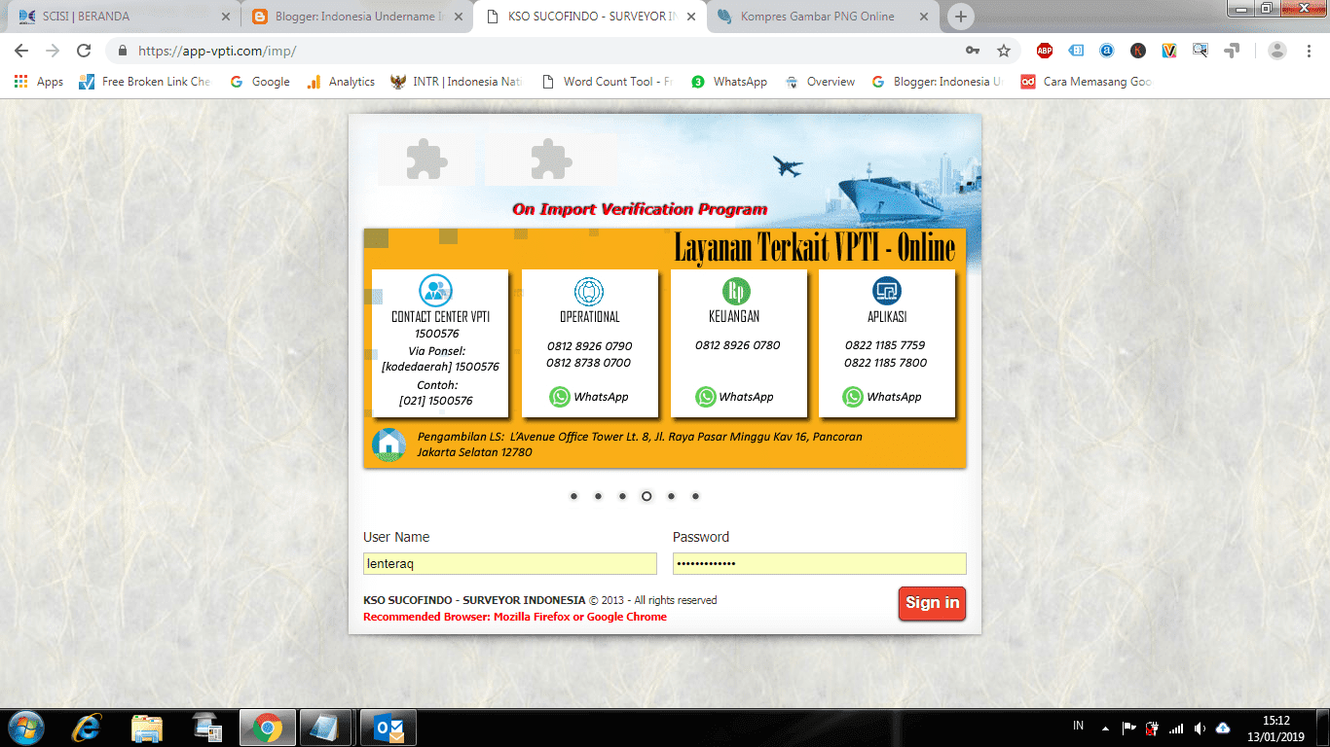Screen dimensions: 1330x747
Task: Open the Free Broken Link Checker bookmark
Action: (144, 82)
